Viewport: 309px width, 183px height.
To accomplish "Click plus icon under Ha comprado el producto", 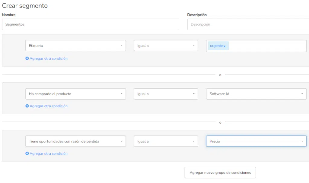I will coord(27,106).
